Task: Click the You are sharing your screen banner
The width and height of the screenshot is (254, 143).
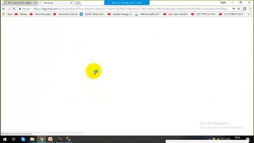Action: click(127, 3)
